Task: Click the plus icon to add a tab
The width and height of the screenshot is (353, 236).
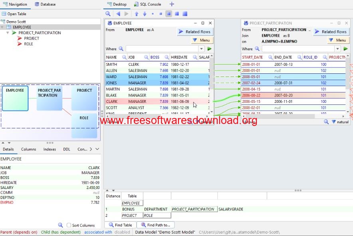Action: (172, 4)
